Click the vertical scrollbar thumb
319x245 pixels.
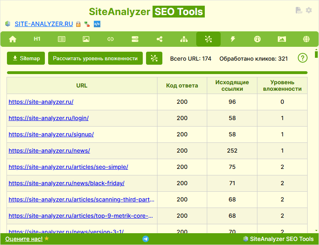pos(316,55)
